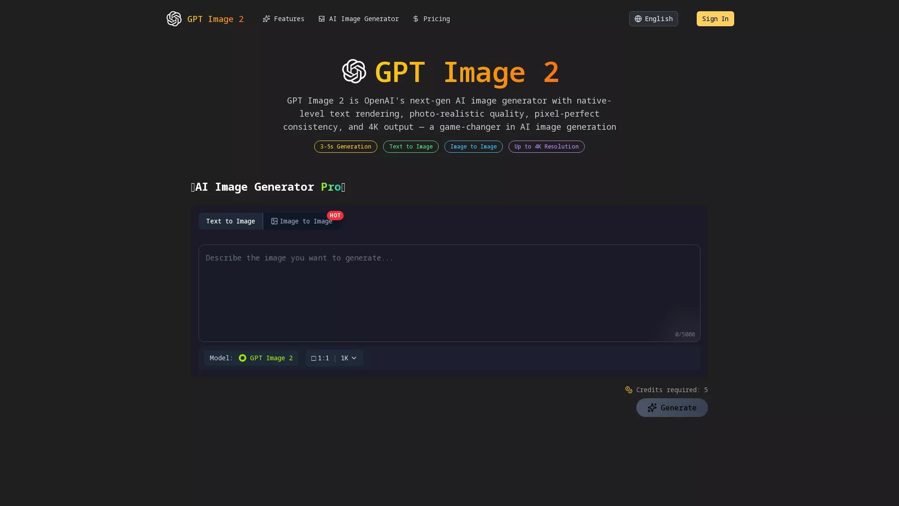Open the 1:1 aspect ratio selector
Image resolution: width=899 pixels, height=506 pixels.
click(x=320, y=358)
